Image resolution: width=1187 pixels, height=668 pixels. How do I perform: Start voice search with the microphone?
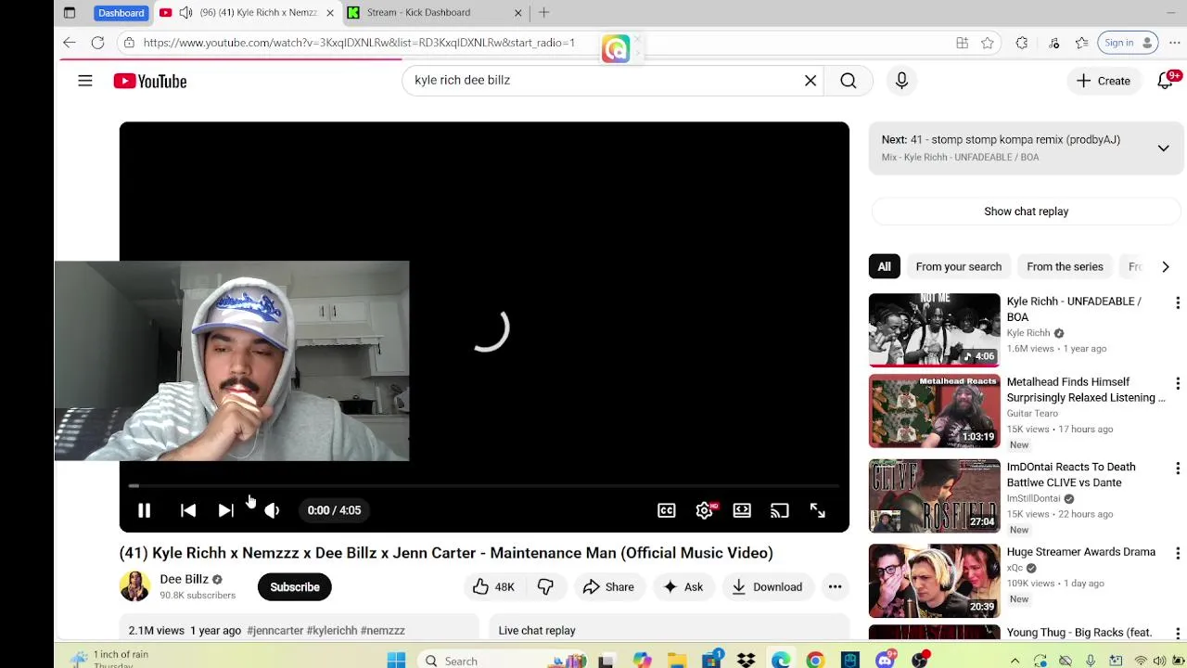coord(901,81)
